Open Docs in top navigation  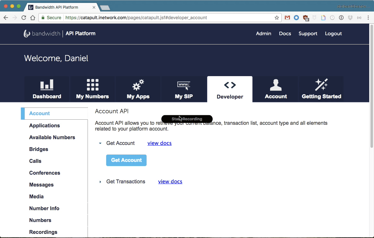(285, 34)
